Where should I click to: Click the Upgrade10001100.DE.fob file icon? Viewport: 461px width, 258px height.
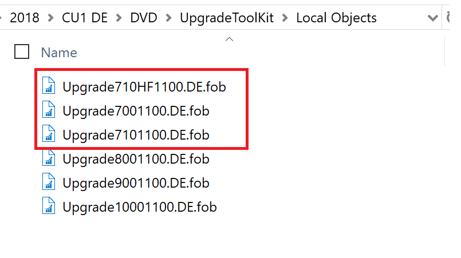[49, 206]
